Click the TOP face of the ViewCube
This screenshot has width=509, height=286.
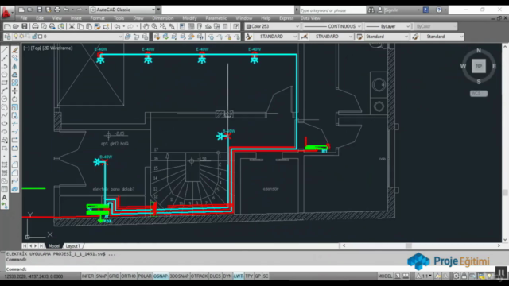[479, 66]
